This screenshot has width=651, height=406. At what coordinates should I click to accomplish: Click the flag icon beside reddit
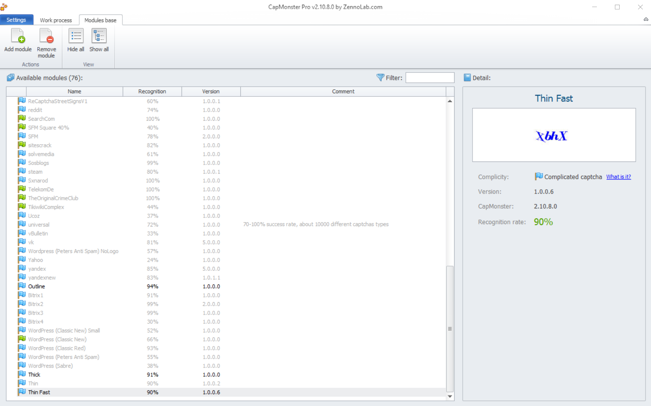22,110
